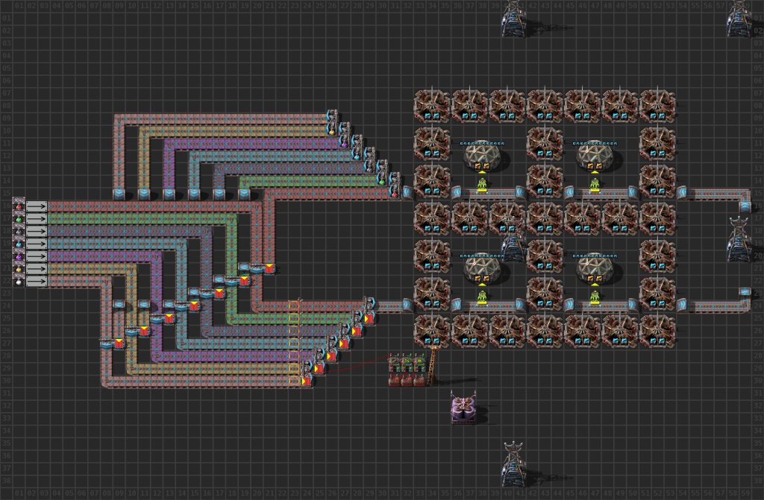The height and width of the screenshot is (500, 764).
Task: Select the green robot icon under upper-left beacon
Action: coord(482,185)
